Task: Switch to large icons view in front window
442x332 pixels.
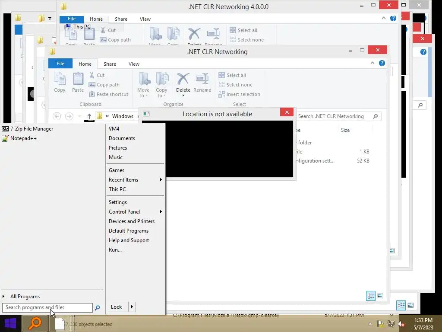Action: coord(380,296)
